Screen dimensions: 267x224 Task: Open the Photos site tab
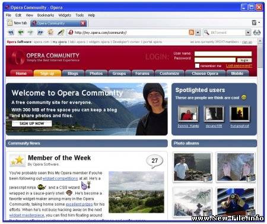pos(96,73)
